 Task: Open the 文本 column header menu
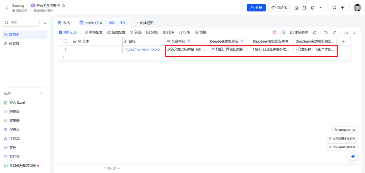point(97,41)
